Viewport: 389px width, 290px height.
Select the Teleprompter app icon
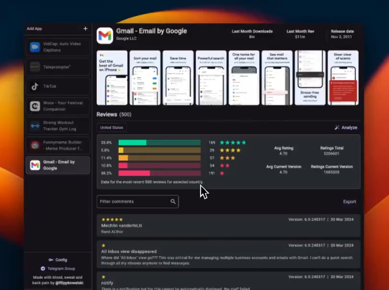coord(35,67)
